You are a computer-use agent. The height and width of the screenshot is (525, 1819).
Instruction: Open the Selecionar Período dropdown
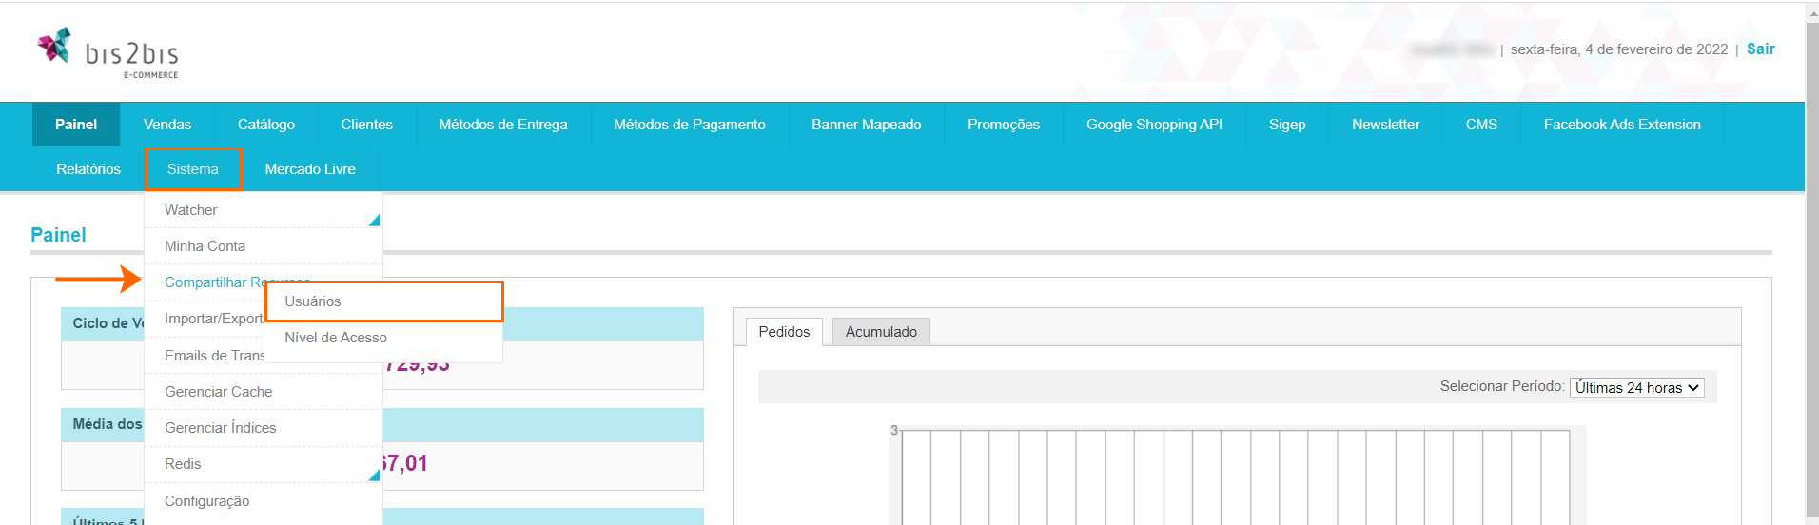pos(1636,387)
